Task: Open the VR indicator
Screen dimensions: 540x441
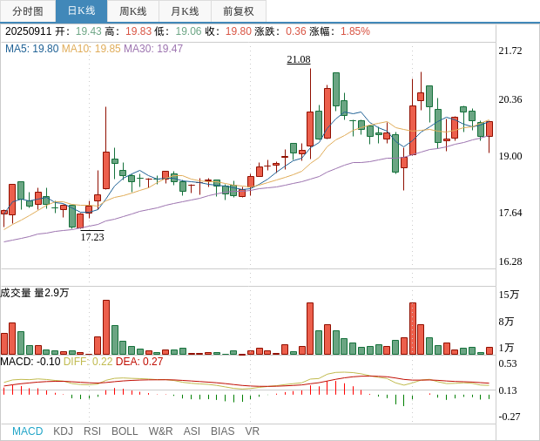Action: coord(252,431)
